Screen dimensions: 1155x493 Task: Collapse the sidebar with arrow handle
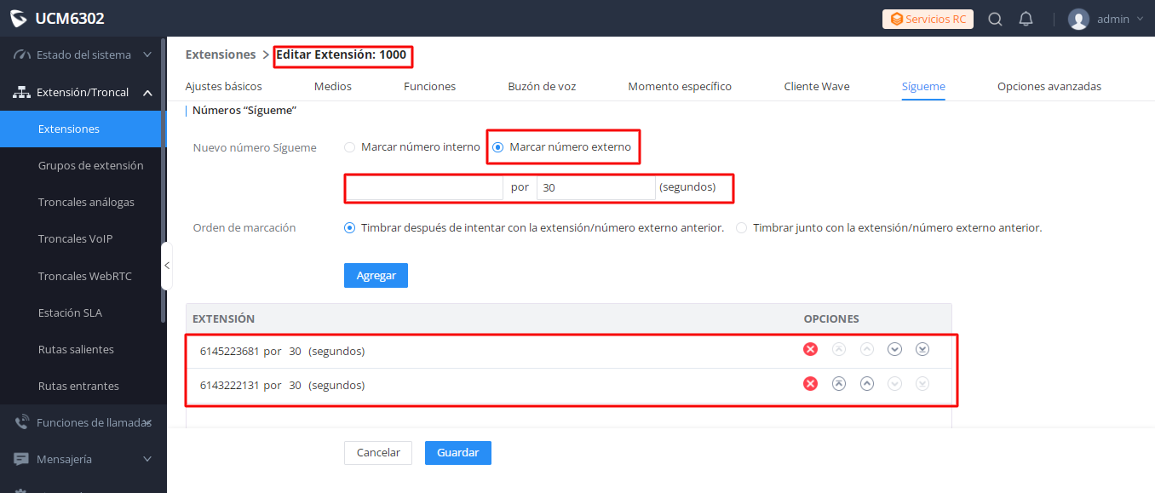167,266
